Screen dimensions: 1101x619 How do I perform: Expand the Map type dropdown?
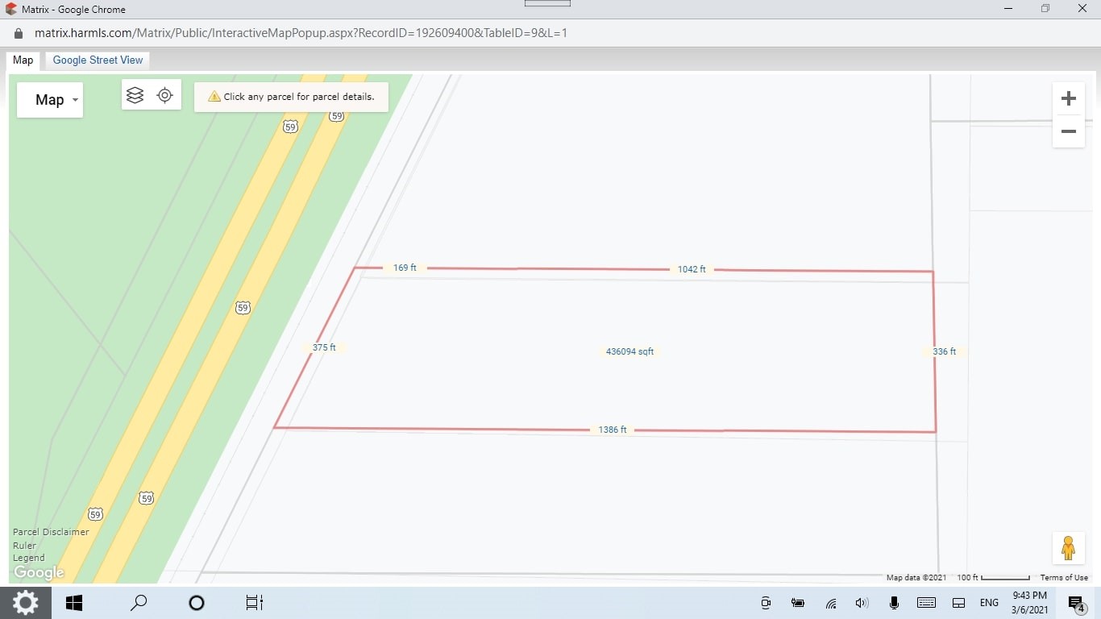[50, 100]
